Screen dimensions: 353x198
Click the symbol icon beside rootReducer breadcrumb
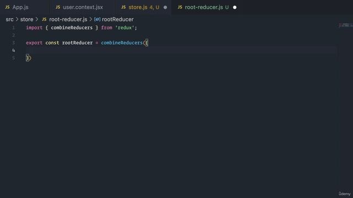click(x=97, y=20)
